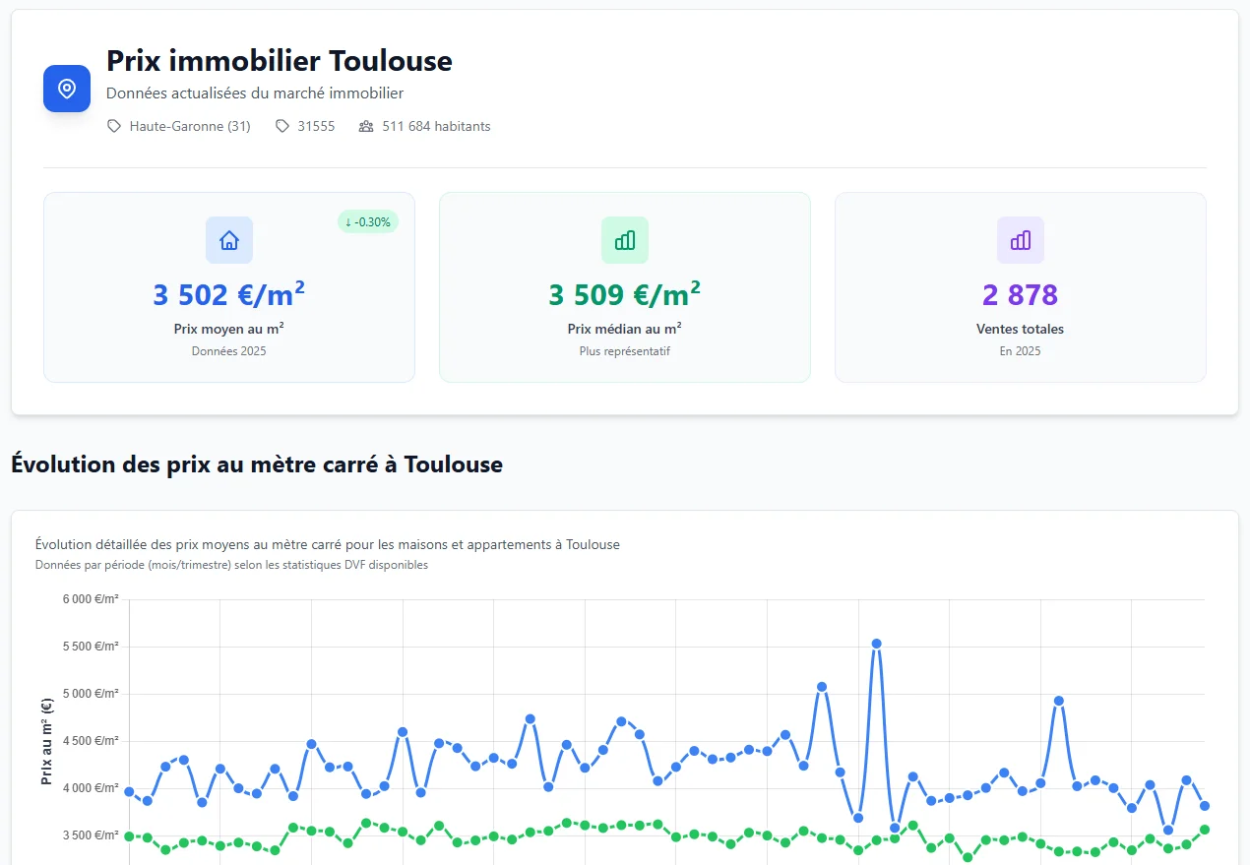Click the tag icon beside Haute-Garonne (31)
1250x865 pixels.
pyautogui.click(x=114, y=126)
